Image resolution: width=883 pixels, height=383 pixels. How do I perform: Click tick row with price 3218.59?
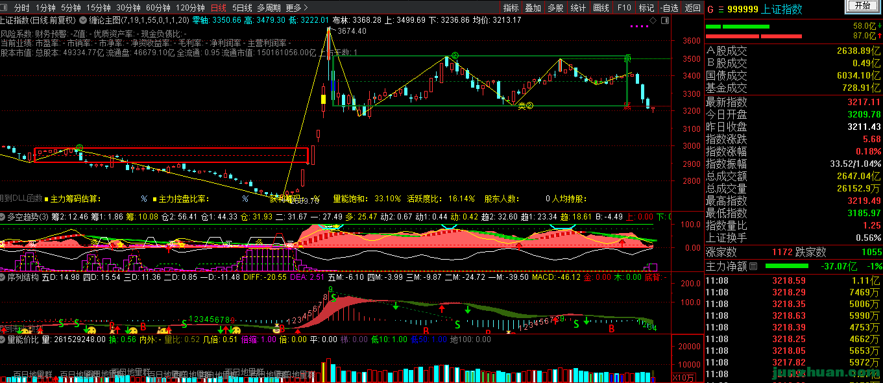pyautogui.click(x=793, y=281)
